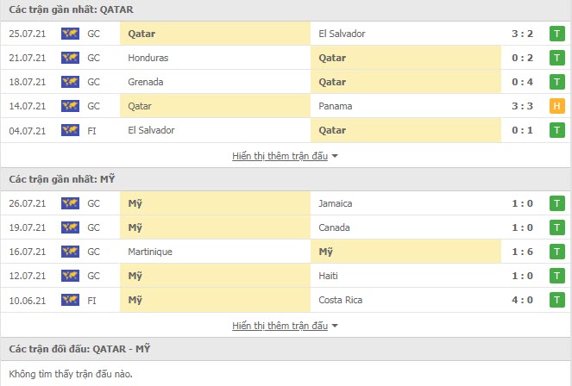Click the flag icon for Qatar vs El Salvador 25.07.21
572x386 pixels.
pyautogui.click(x=70, y=34)
